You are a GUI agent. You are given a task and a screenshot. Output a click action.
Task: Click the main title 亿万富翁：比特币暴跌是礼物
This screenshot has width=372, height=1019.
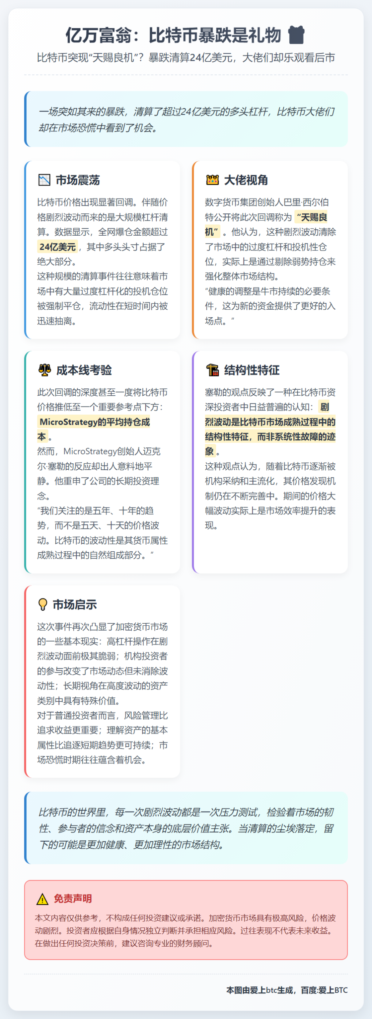click(173, 35)
